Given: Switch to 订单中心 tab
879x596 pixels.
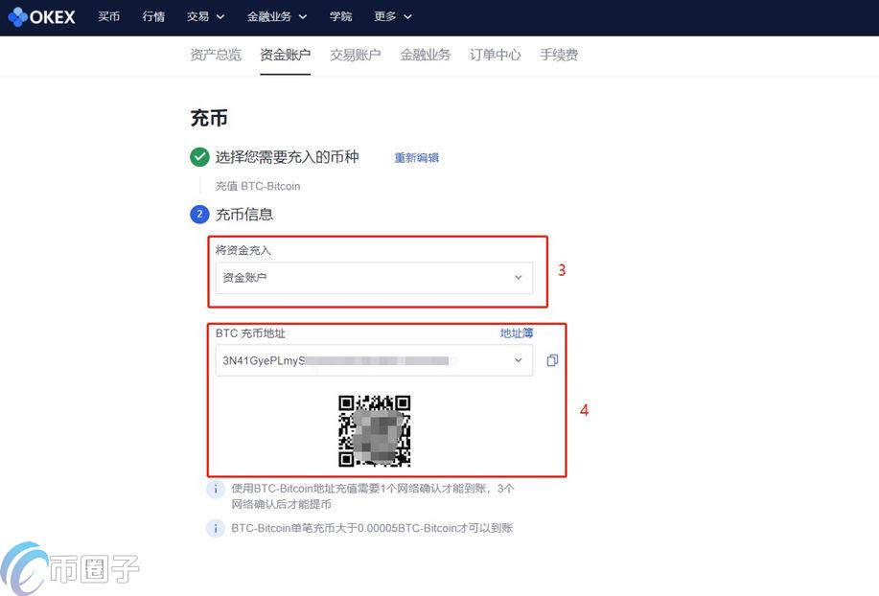Looking at the screenshot, I should tap(496, 55).
